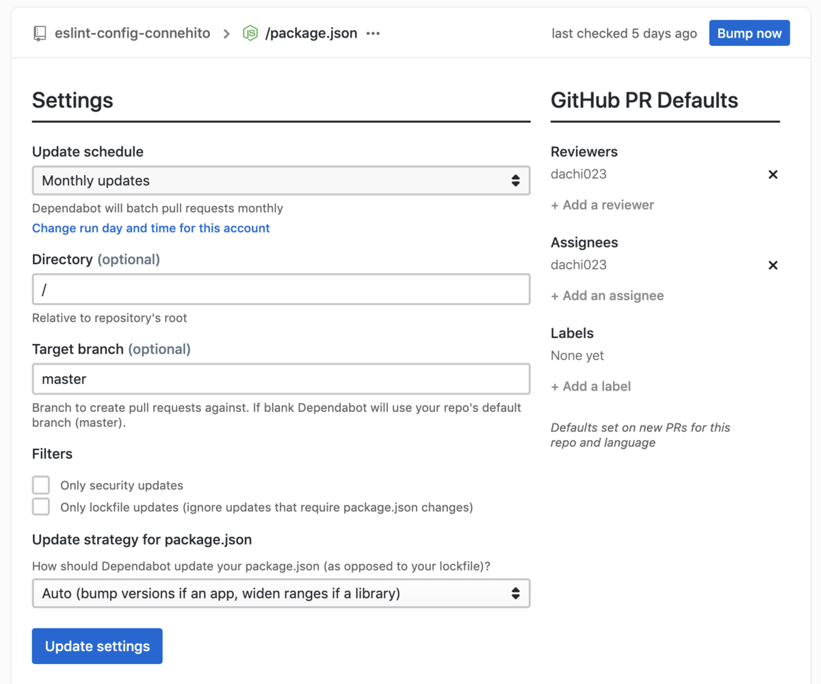Open the Monthly updates schedule dropdown
This screenshot has height=684, width=821.
[x=281, y=181]
